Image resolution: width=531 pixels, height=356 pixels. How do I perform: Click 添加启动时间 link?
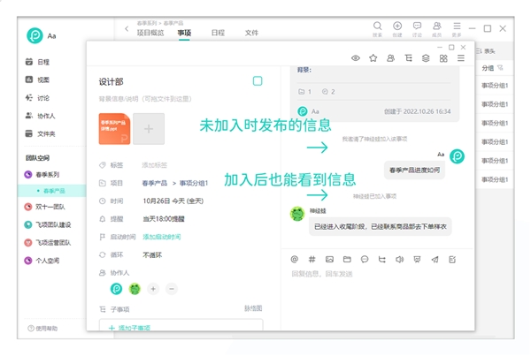161,237
